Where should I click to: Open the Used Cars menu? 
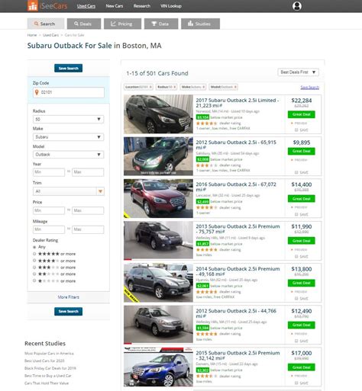[86, 6]
